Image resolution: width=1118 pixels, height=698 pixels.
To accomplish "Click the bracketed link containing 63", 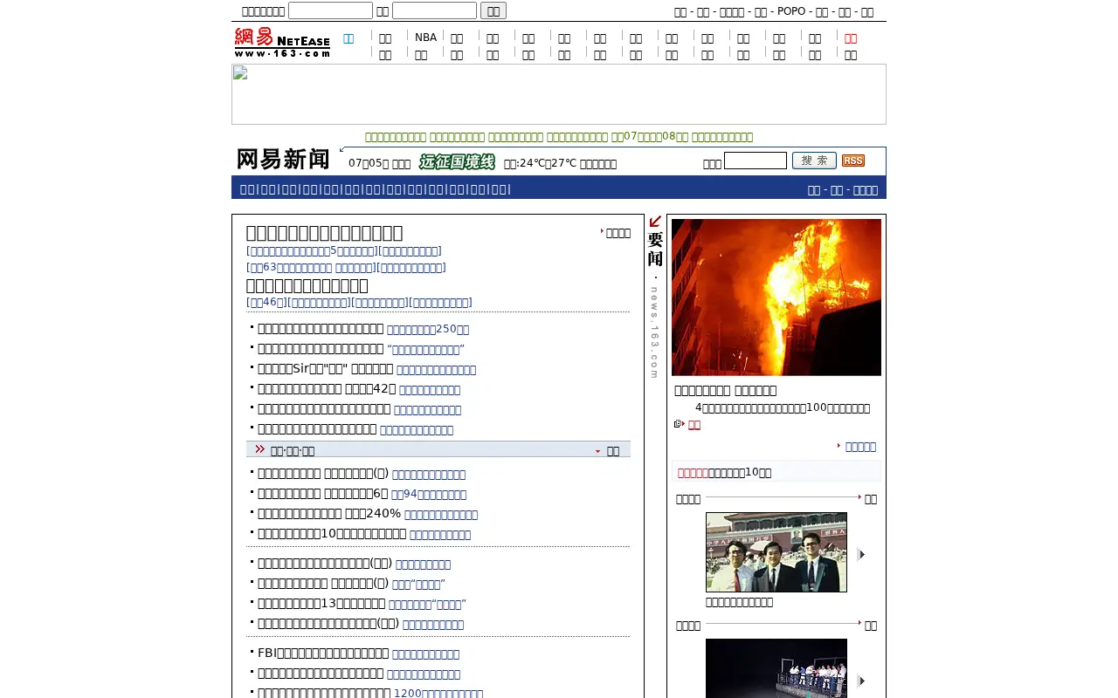I will click(311, 268).
